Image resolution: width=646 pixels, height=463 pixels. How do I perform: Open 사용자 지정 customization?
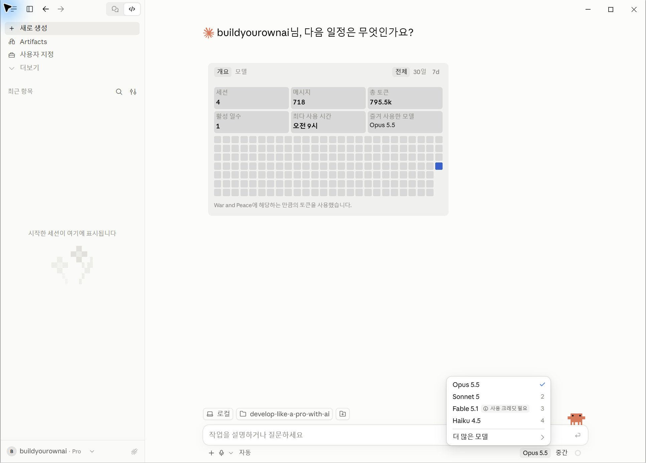click(72, 54)
